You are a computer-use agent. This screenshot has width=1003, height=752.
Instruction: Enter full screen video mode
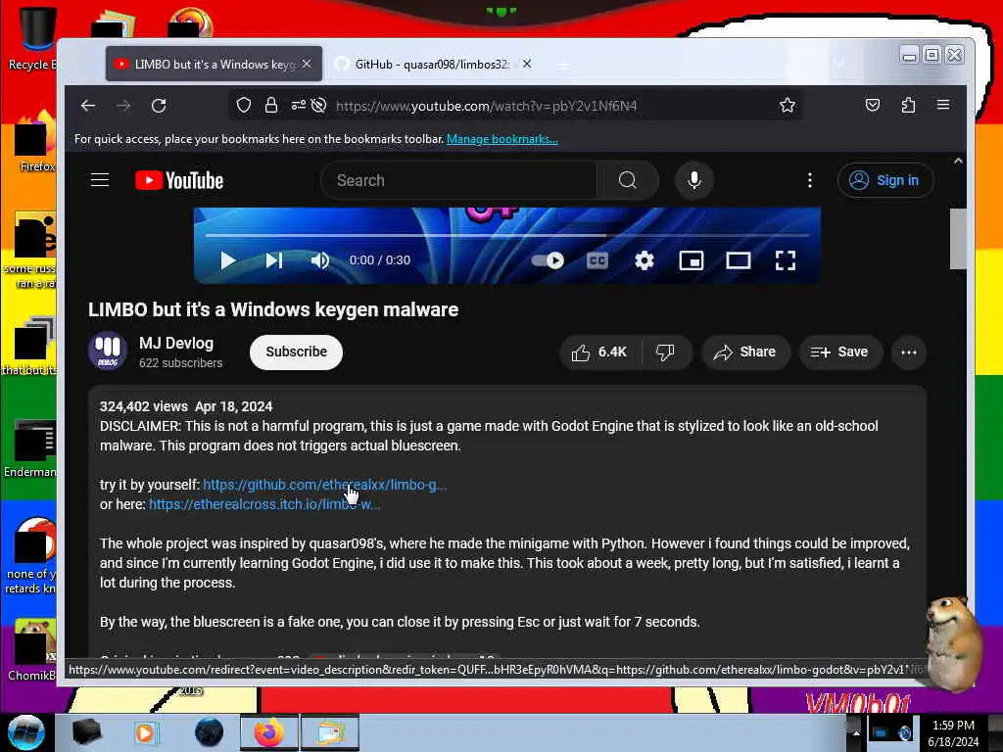(x=786, y=260)
